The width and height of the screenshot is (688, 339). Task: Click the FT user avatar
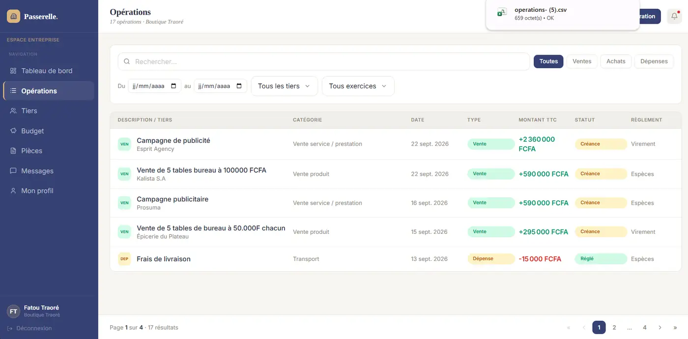coord(13,311)
